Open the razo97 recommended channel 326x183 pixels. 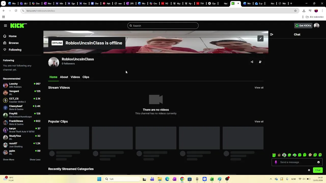coord(22,145)
